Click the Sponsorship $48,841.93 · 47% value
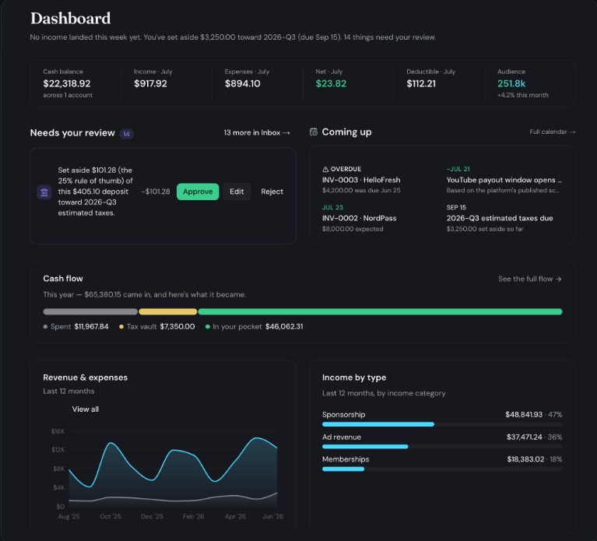Image resolution: width=597 pixels, height=541 pixels. (534, 415)
